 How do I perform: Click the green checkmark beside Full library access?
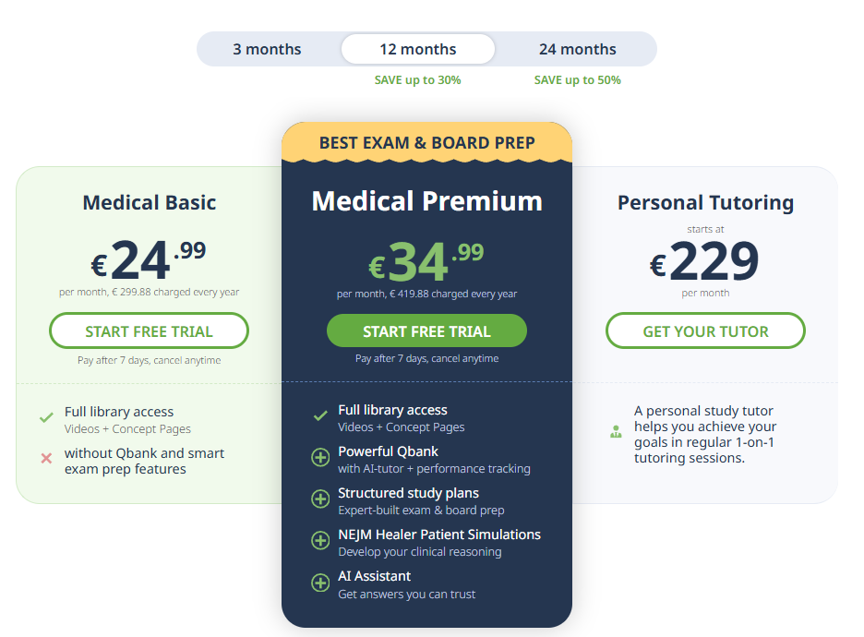point(44,415)
